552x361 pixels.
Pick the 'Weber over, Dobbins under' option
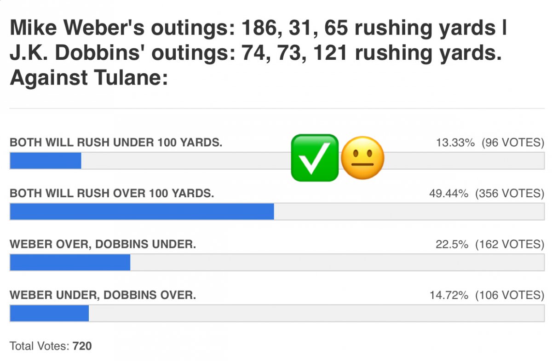(103, 244)
